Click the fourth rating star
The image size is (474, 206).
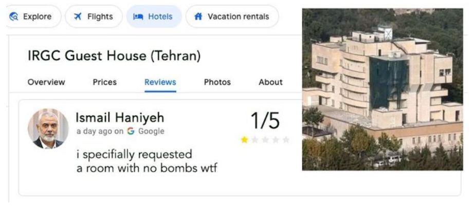276,140
